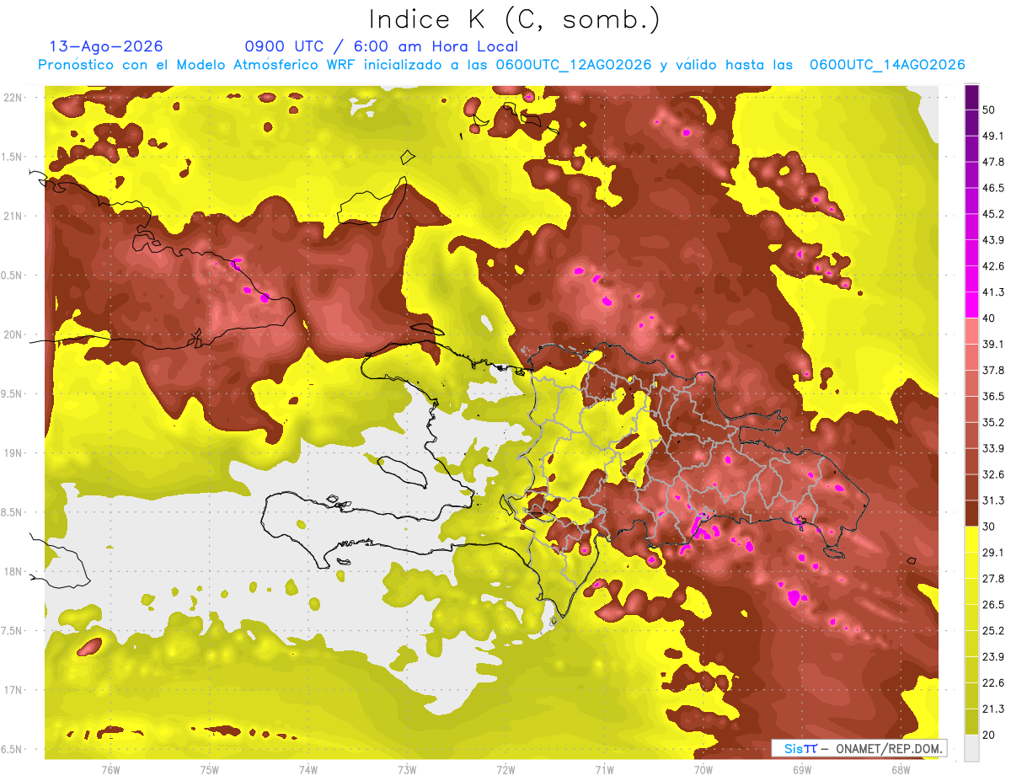
Task: Click the latitude label '20N'
Action: 13,334
